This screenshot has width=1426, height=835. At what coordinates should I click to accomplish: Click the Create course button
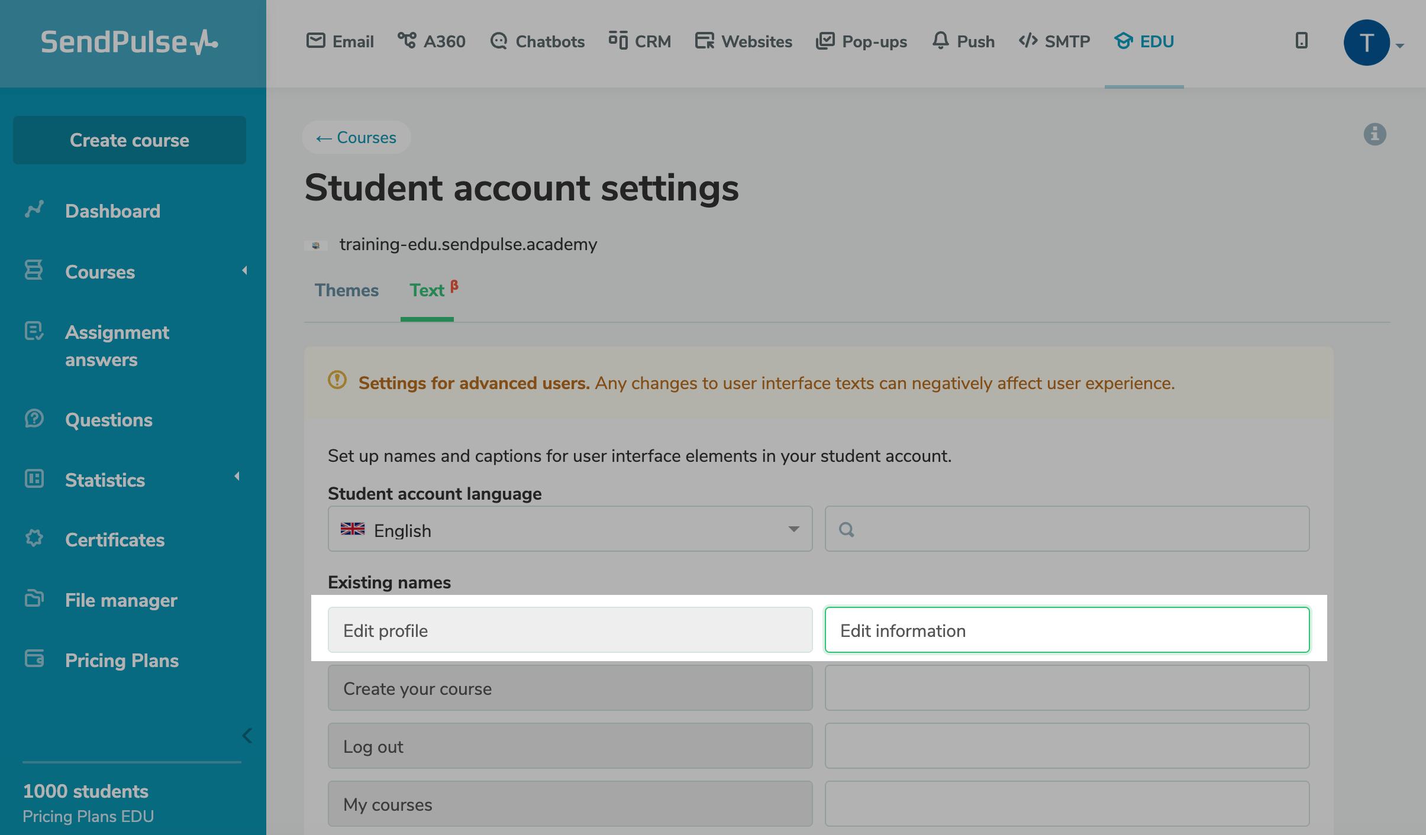coord(130,140)
